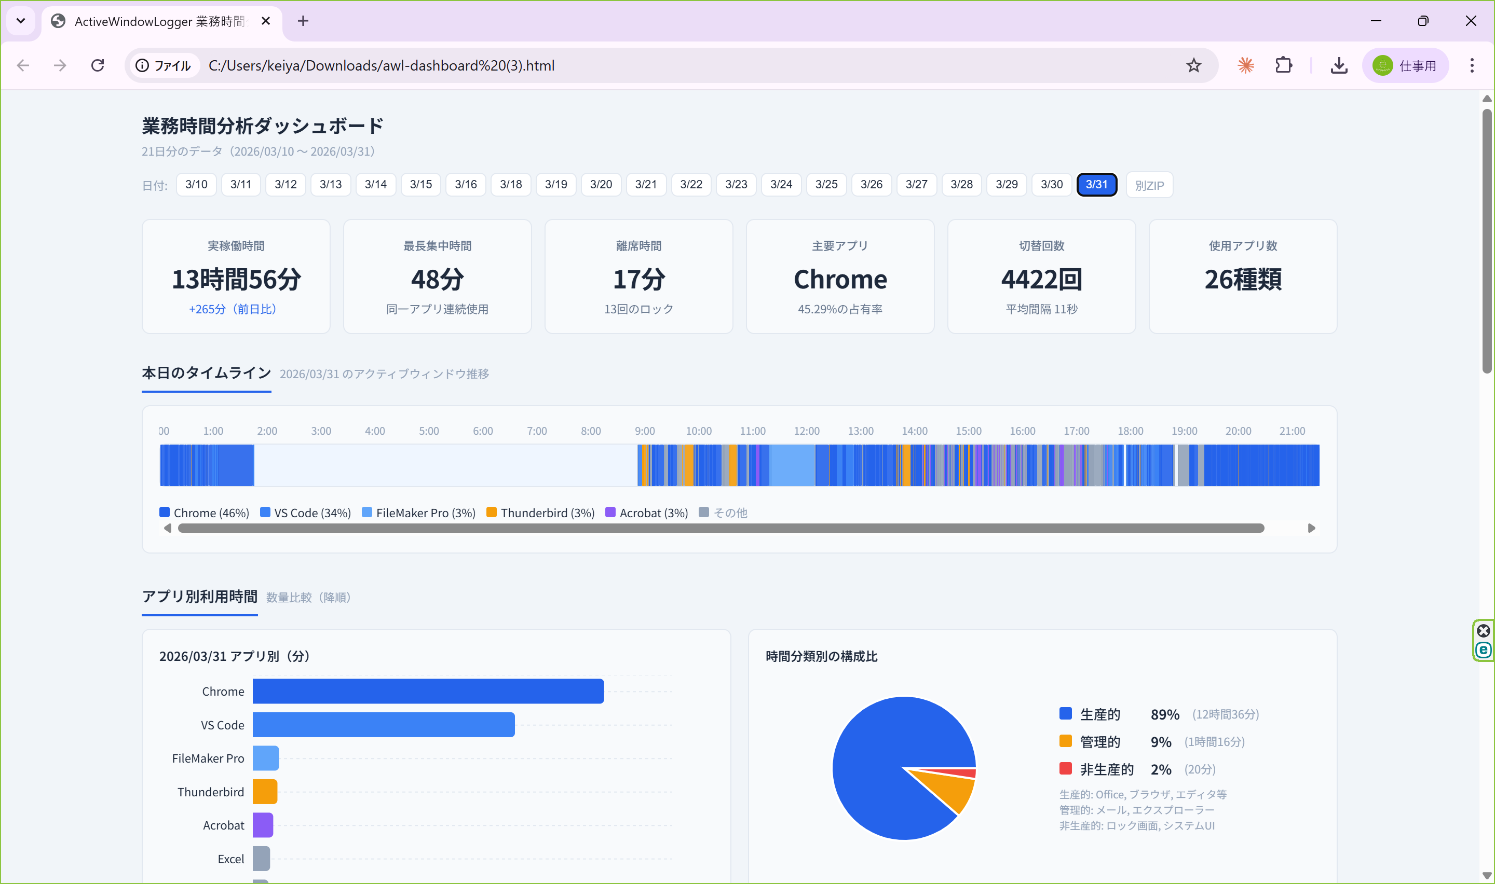Open site information via the ファイル badge

coord(164,65)
